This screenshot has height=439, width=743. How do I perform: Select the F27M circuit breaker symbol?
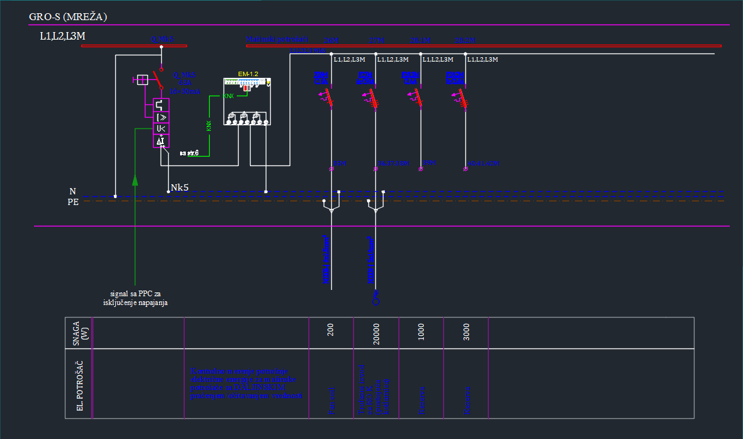pos(372,98)
